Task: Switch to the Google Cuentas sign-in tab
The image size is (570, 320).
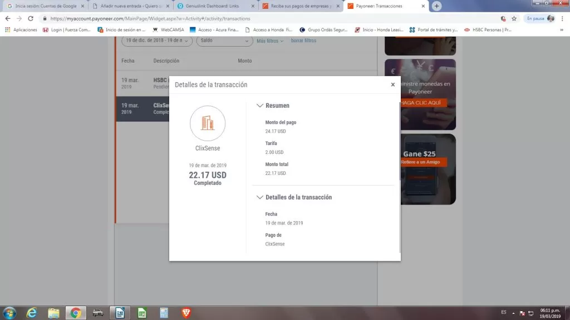Action: [x=46, y=6]
